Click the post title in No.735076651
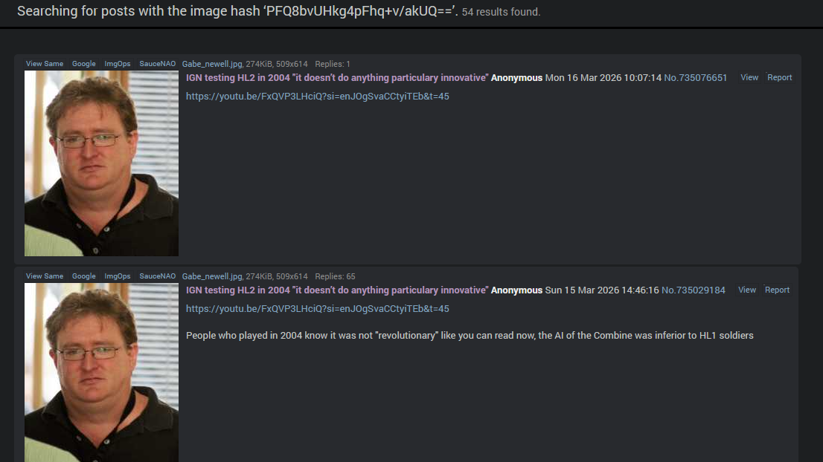This screenshot has width=823, height=462. (x=337, y=77)
